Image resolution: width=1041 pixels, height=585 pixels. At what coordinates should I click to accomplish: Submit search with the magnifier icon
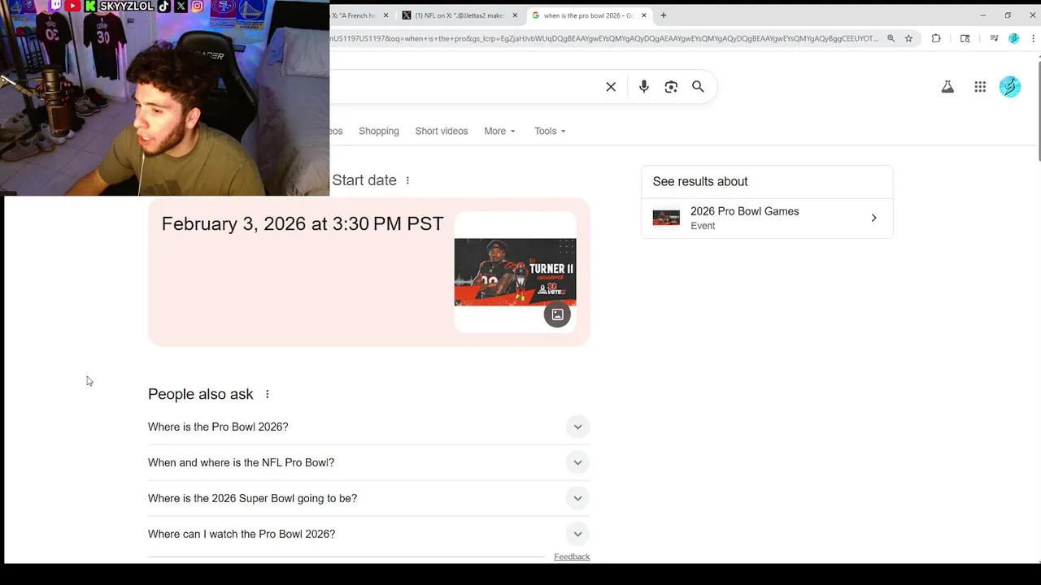698,87
